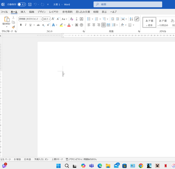Center align the paragraph
The image size is (175, 169).
94,25
